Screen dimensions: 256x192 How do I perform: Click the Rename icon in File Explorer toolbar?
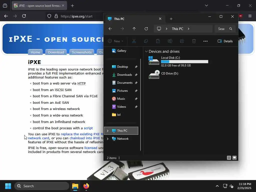[x=170, y=41]
